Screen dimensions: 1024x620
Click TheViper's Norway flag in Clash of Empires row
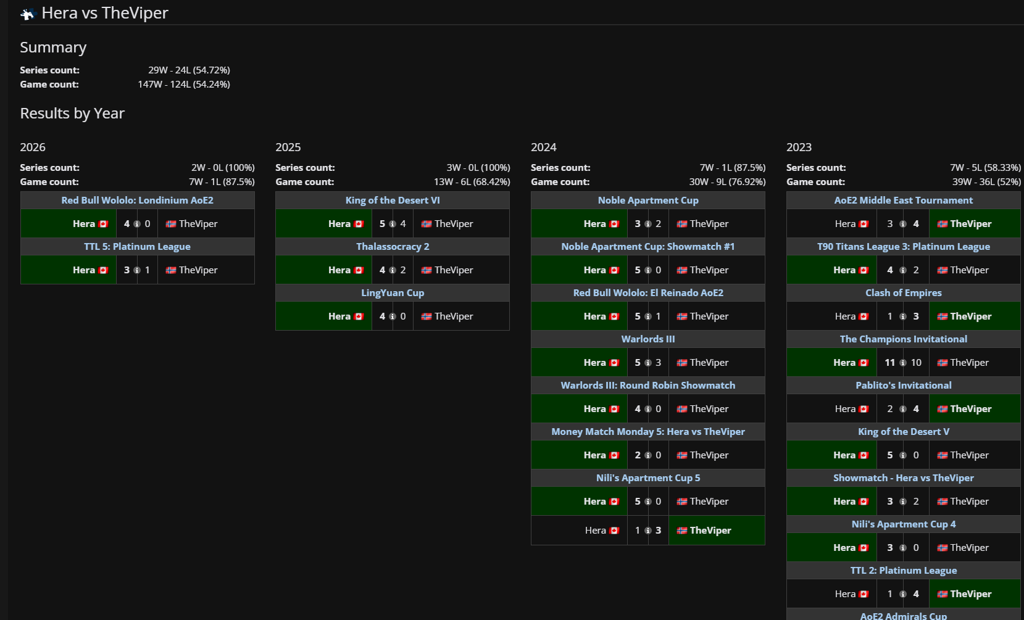(942, 316)
